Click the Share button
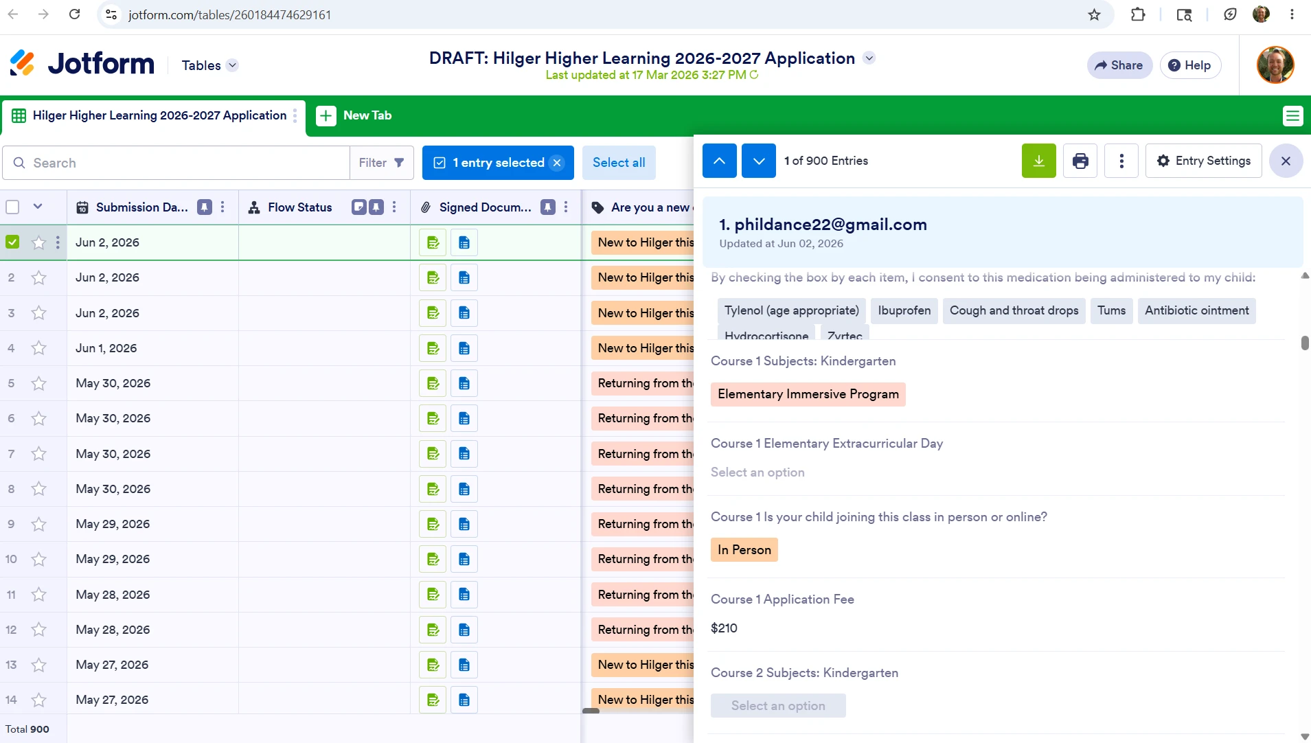 [1119, 65]
